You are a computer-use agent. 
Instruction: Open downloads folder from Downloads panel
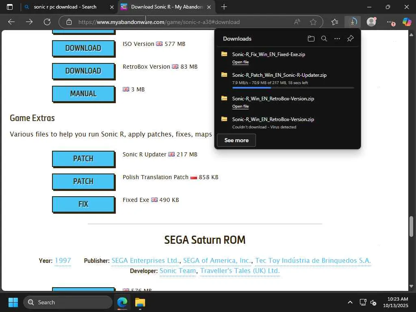coord(311,39)
